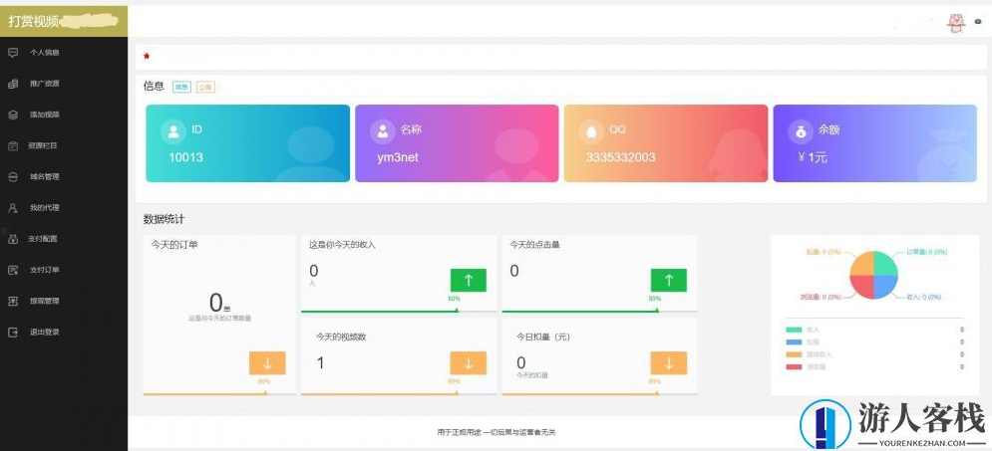Click the 添加视频 stacked-layers icon

point(13,114)
